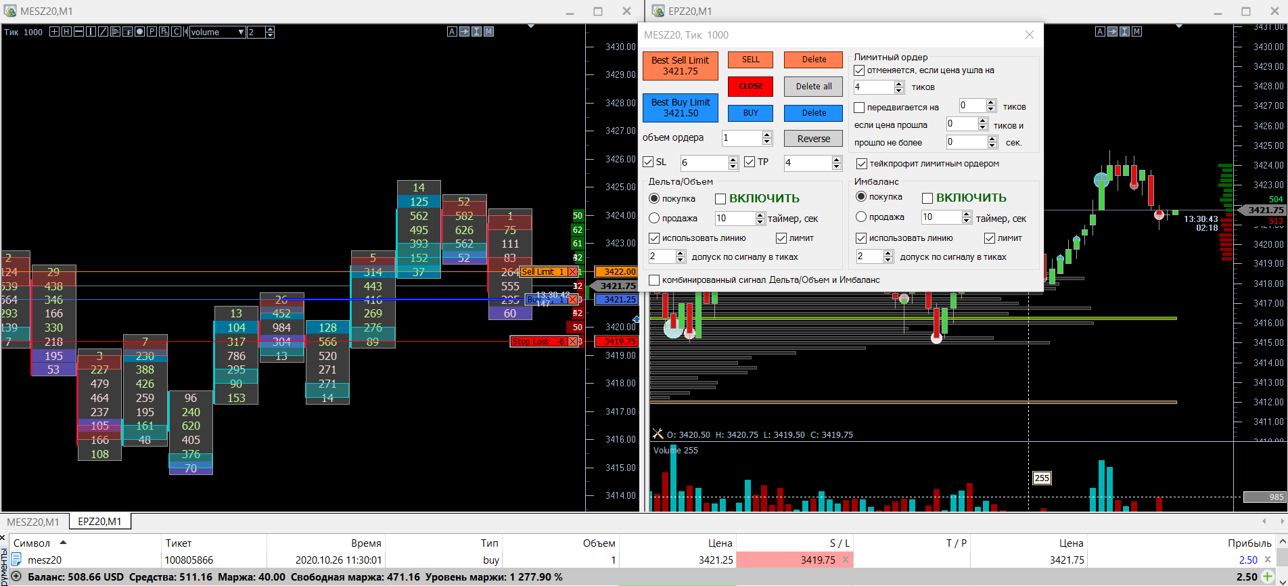1288x586 pixels.
Task: Click the P icon in MESZ20 toolbar
Action: [152, 32]
